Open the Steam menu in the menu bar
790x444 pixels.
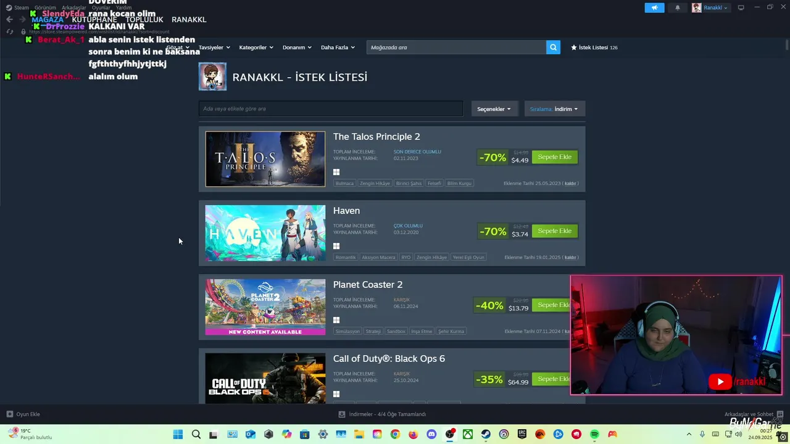tap(22, 7)
